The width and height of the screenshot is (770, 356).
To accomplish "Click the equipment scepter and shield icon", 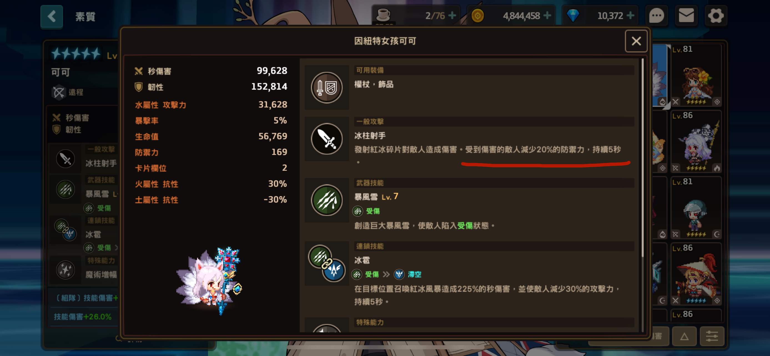I will (x=327, y=88).
